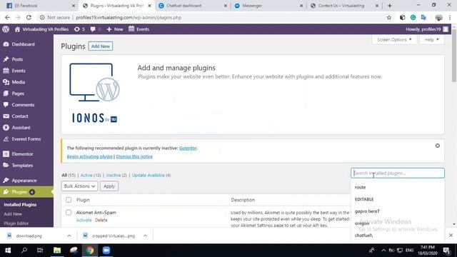The image size is (457, 257).
Task: Click the Add New button beside Plugins heading
Action: point(101,46)
